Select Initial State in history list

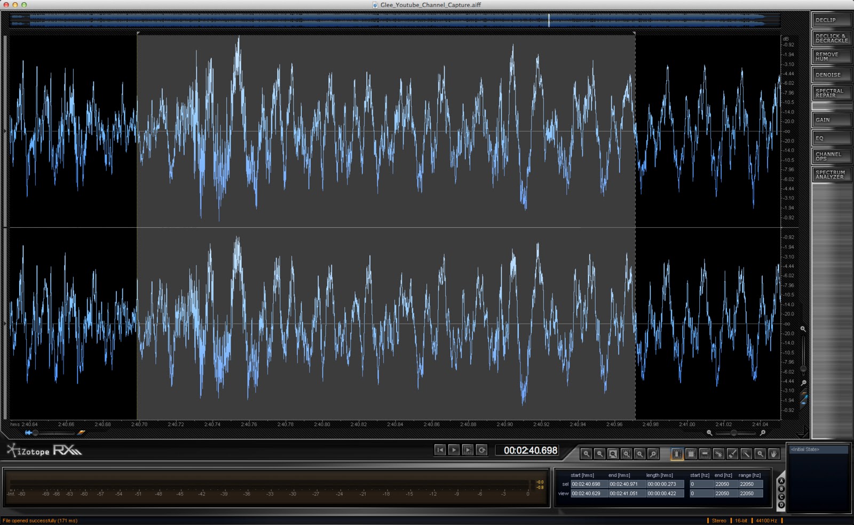pos(818,449)
